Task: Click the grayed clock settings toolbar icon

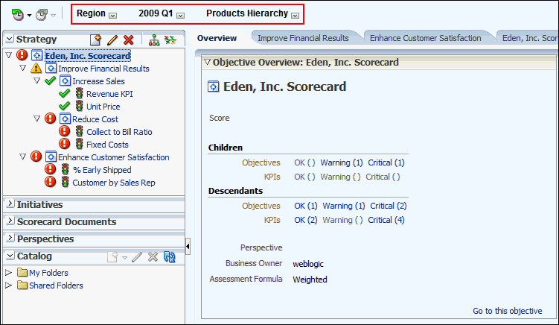Action: click(x=42, y=15)
